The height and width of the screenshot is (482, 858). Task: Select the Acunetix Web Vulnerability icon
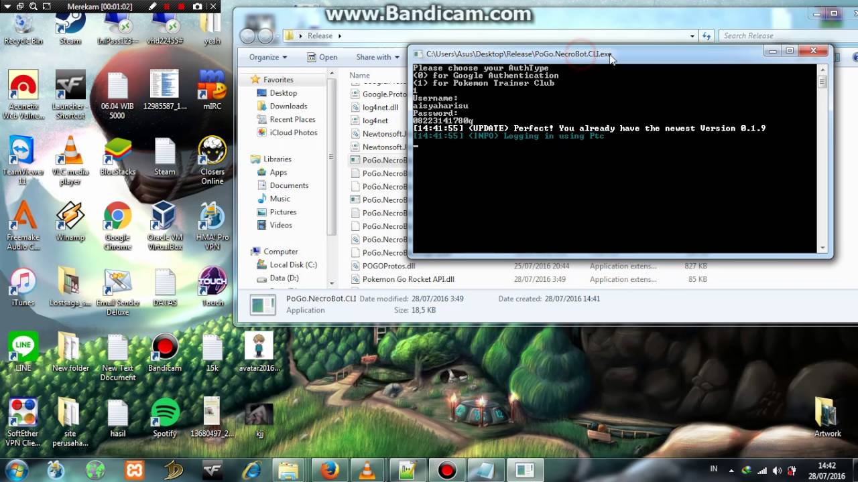click(23, 96)
